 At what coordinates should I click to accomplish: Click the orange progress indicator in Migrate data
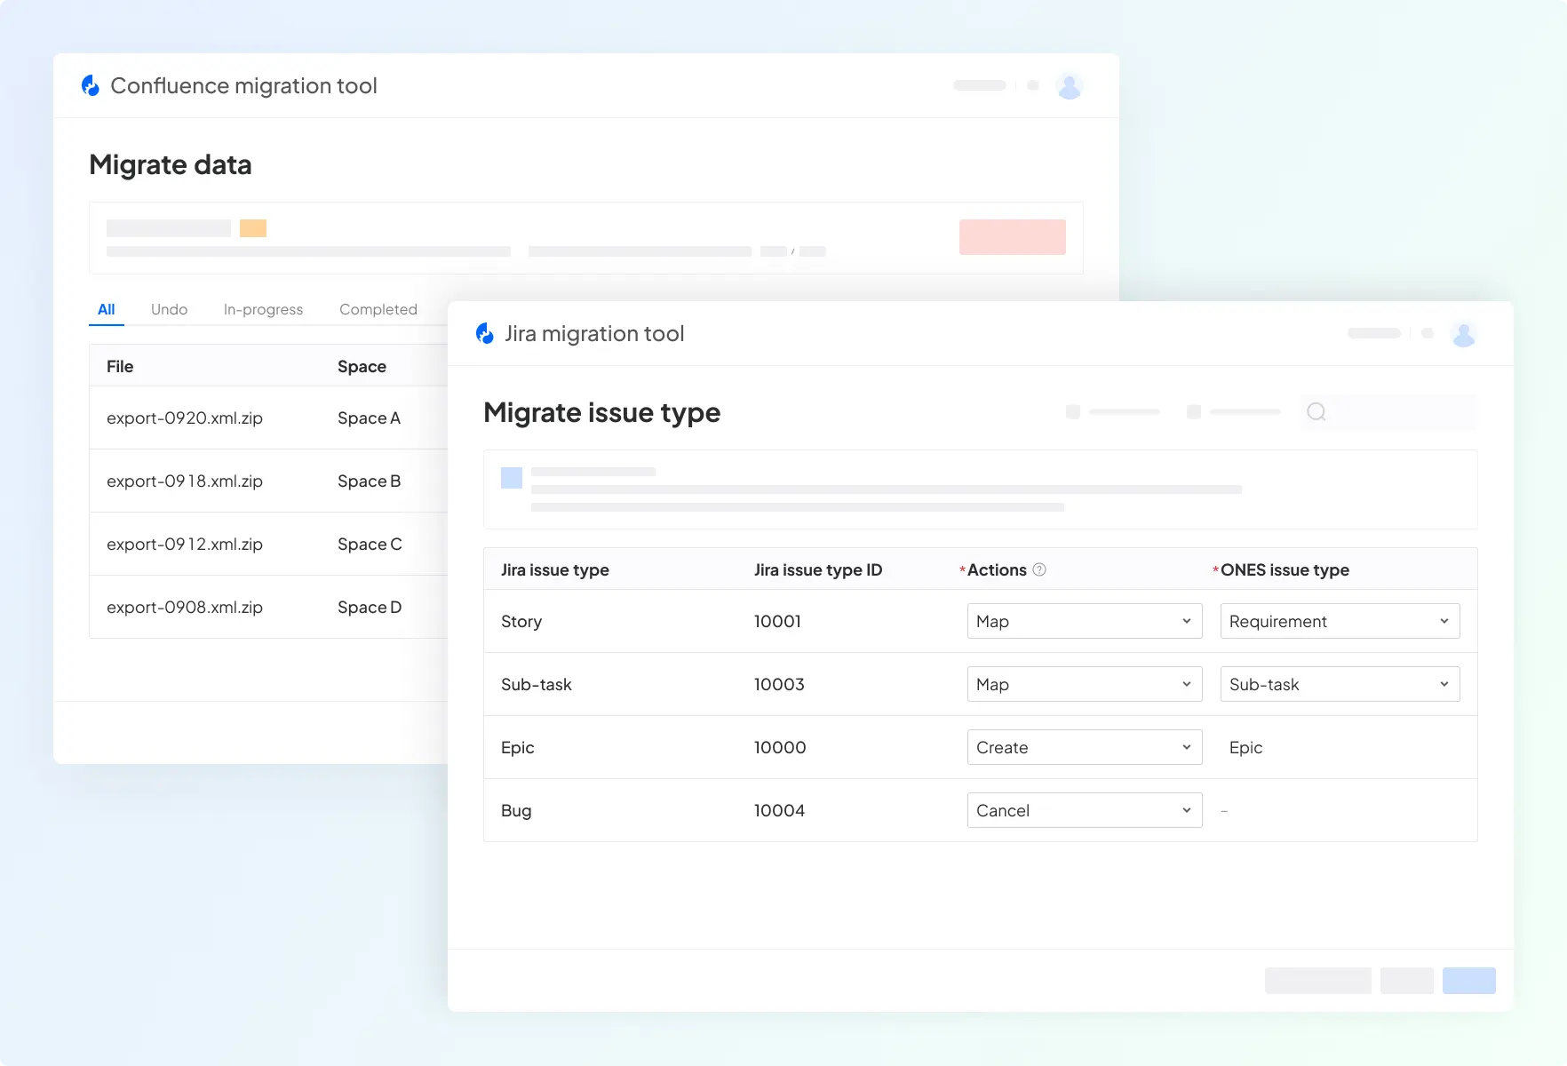[253, 228]
